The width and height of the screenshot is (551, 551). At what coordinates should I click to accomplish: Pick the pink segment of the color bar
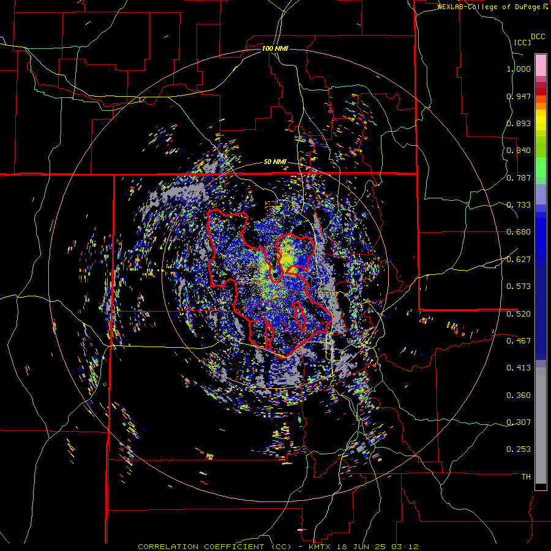(x=541, y=65)
